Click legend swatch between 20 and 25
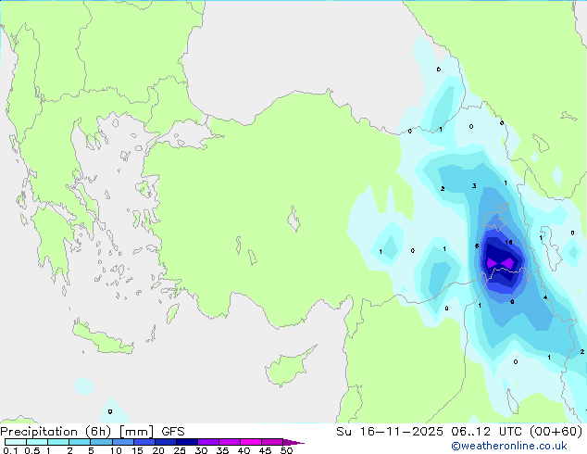Screen dimensions: 587x454 point(165,442)
